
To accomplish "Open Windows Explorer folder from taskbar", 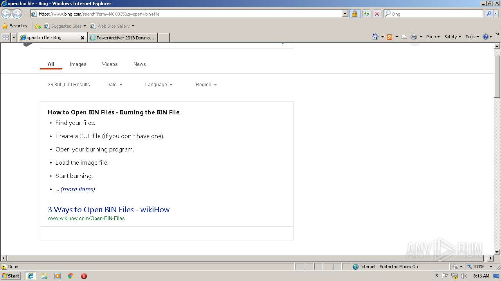I will [x=44, y=276].
